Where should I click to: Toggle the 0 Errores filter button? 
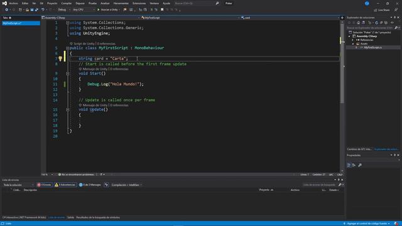(x=45, y=185)
